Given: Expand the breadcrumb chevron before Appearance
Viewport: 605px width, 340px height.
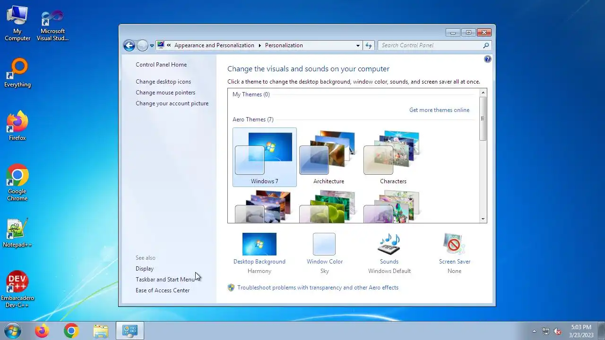Looking at the screenshot, I should [169, 45].
